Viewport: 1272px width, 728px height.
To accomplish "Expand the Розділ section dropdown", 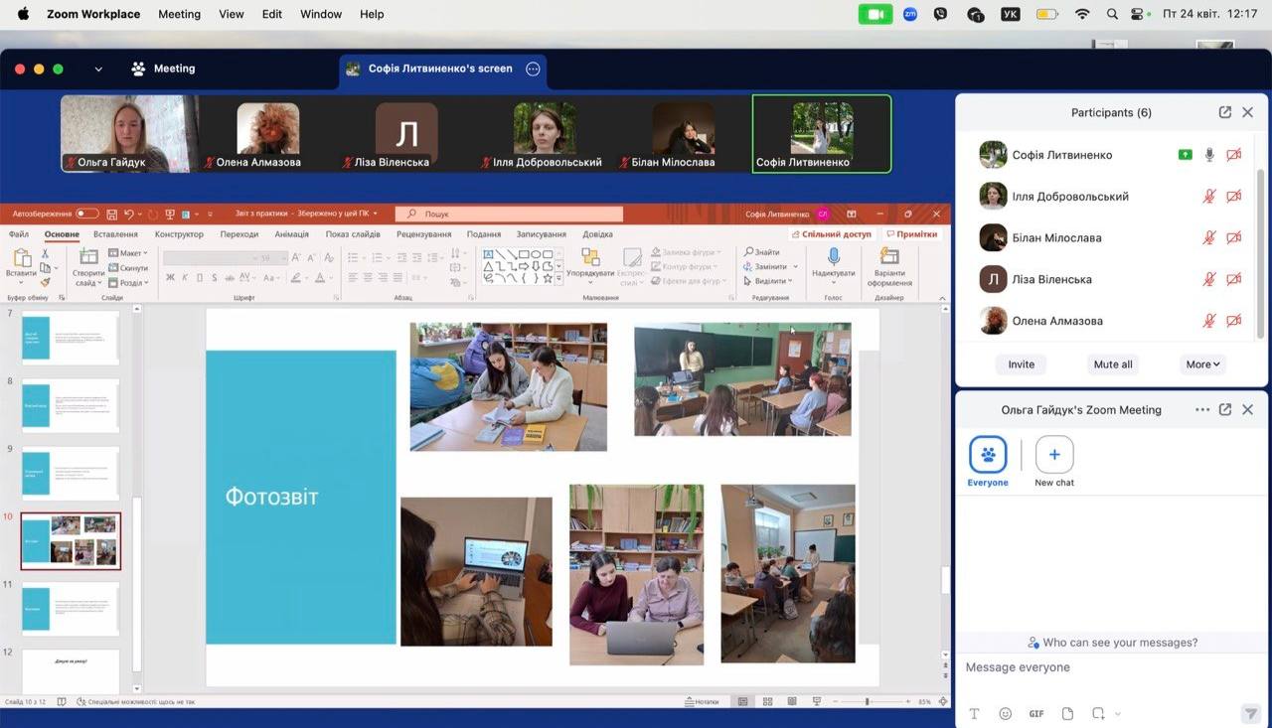I will tap(127, 282).
